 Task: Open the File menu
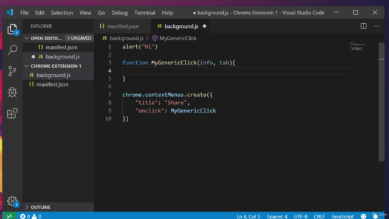click(24, 13)
